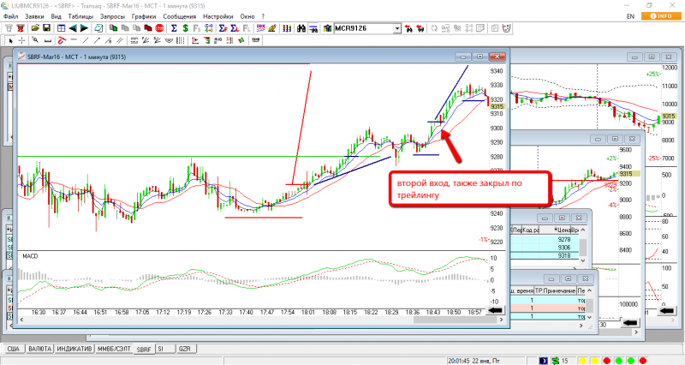Click the SBRF chart scrollbar left arrow
The height and width of the screenshot is (365, 685).
point(21,320)
